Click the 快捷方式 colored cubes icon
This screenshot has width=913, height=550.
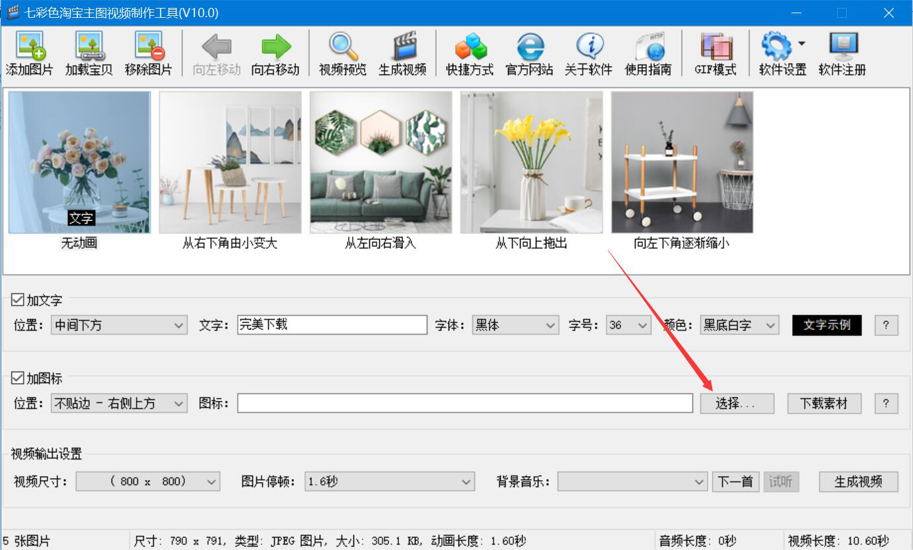470,47
